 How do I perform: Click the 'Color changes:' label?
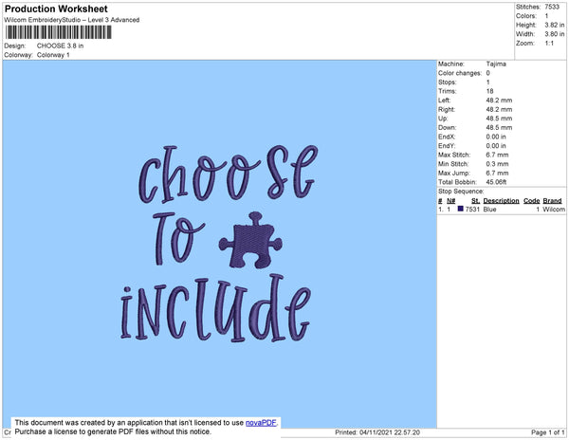point(460,73)
